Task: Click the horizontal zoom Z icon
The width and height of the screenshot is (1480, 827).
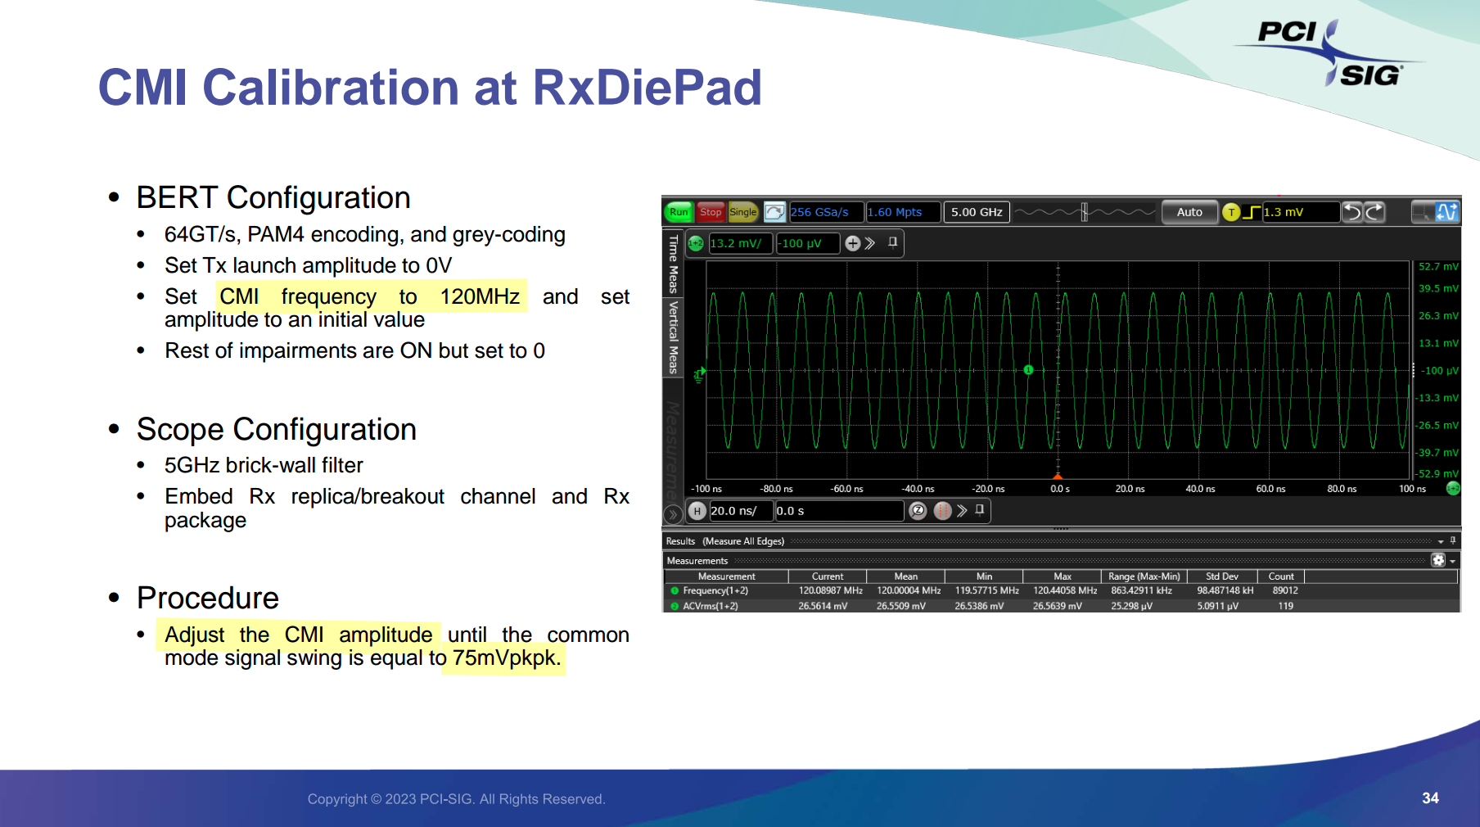Action: (x=918, y=511)
